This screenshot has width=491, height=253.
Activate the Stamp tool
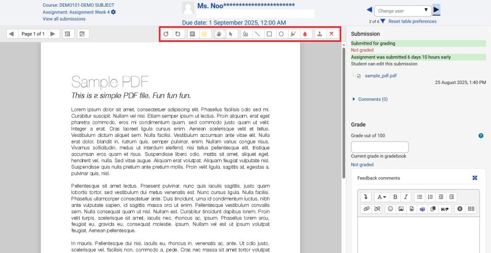pyautogui.click(x=320, y=34)
